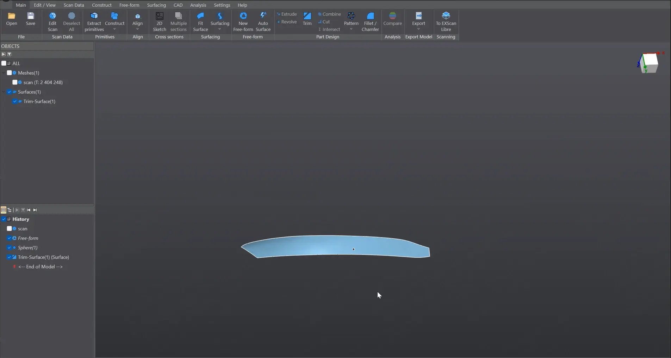Screen dimensions: 671x358
Task: Switch to the CAD menu
Action: [178, 5]
